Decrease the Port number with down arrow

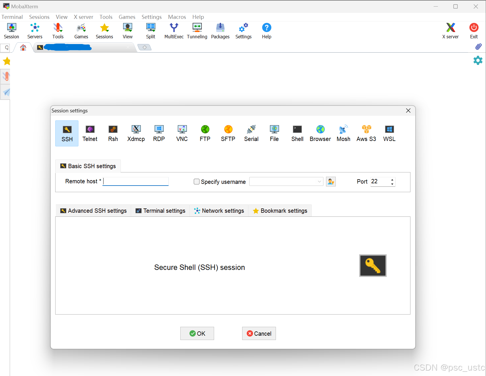click(392, 184)
